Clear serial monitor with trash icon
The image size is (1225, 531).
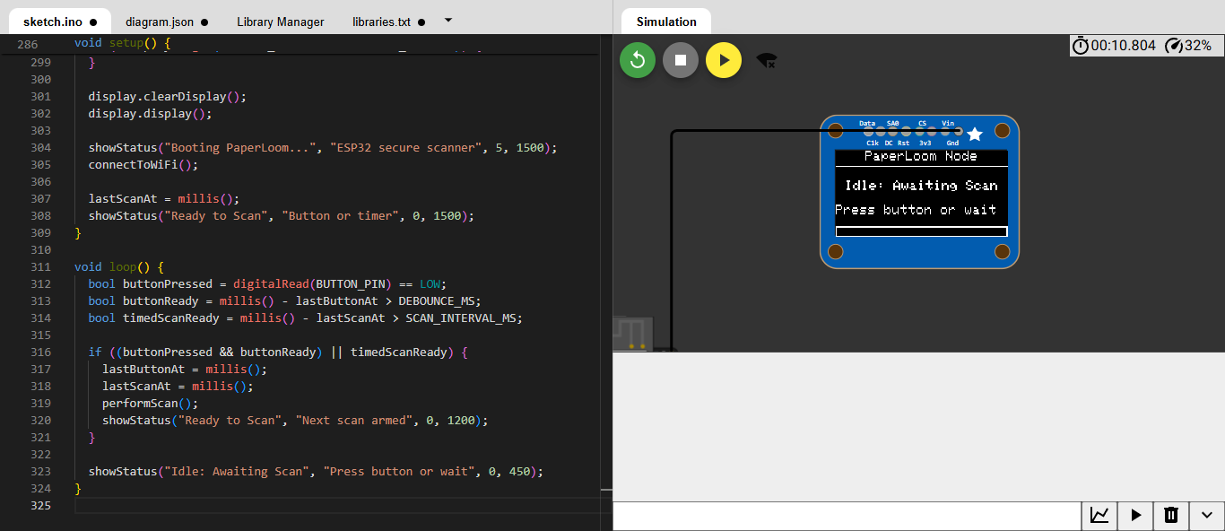[1171, 515]
